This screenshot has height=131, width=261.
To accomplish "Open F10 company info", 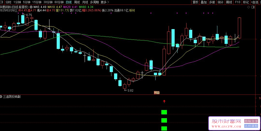I will [x=238, y=2].
